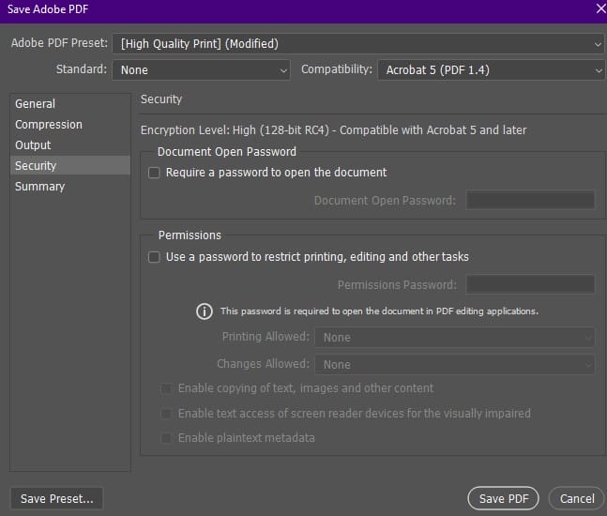Select the Security category
The width and height of the screenshot is (607, 516).
[70, 166]
